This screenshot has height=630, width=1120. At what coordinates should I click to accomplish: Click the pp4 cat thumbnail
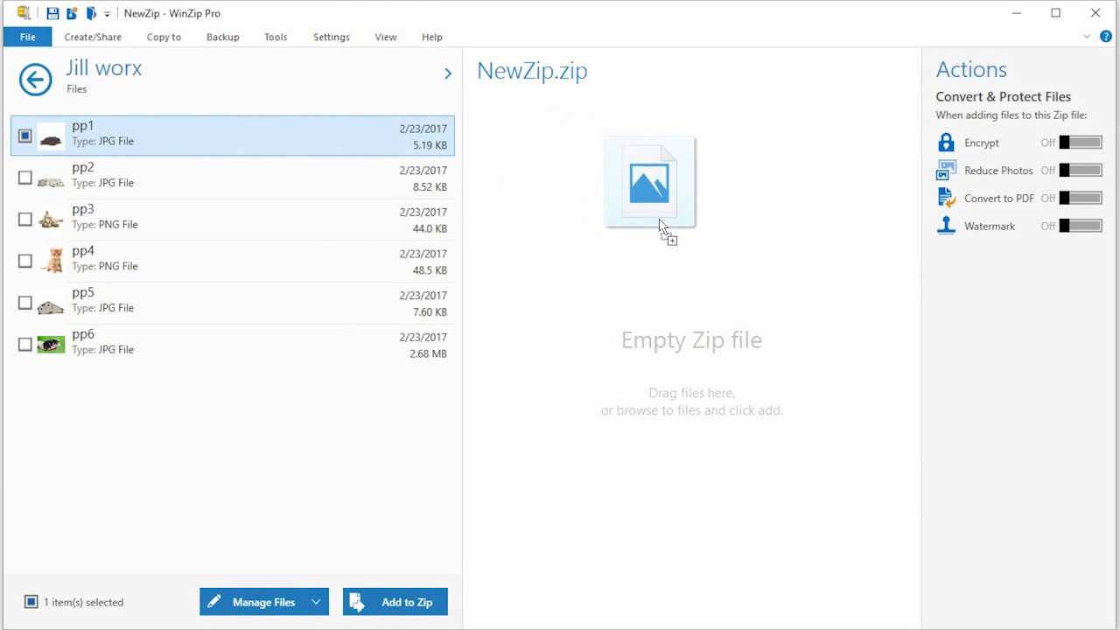(x=54, y=261)
